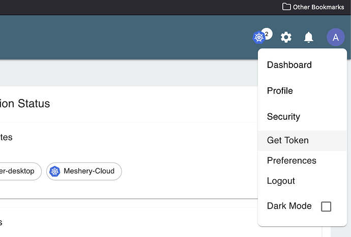
Task: Click the contexts count badge showing 2
Action: (x=267, y=34)
